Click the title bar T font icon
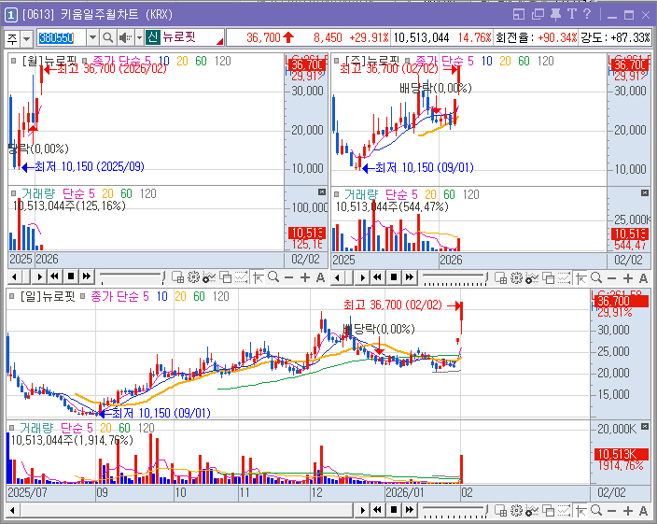This screenshot has height=524, width=657. [572, 14]
